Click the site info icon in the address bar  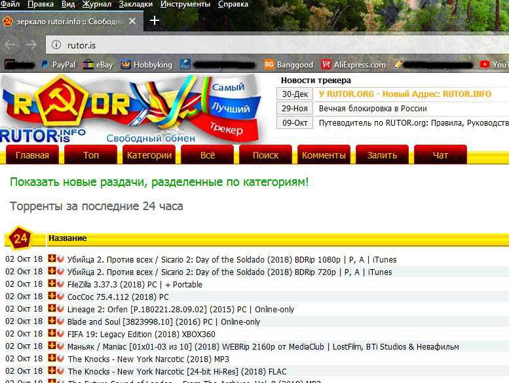(57, 45)
